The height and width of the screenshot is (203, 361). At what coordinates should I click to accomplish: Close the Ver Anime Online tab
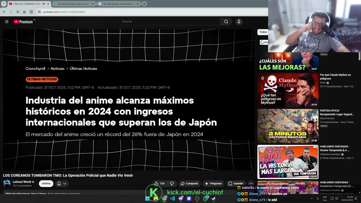click(93, 4)
